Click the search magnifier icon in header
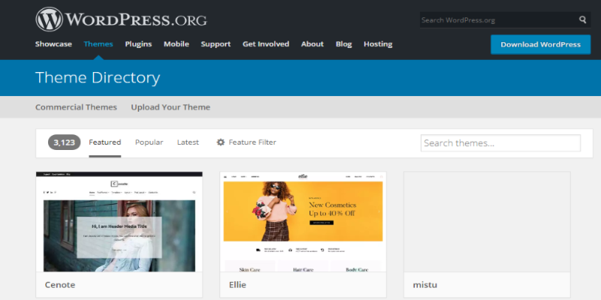601x300 pixels. click(583, 20)
